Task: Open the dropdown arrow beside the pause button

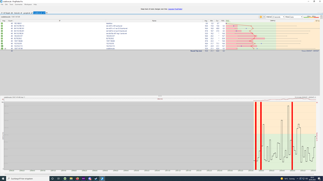Action: pyautogui.click(x=264, y=17)
